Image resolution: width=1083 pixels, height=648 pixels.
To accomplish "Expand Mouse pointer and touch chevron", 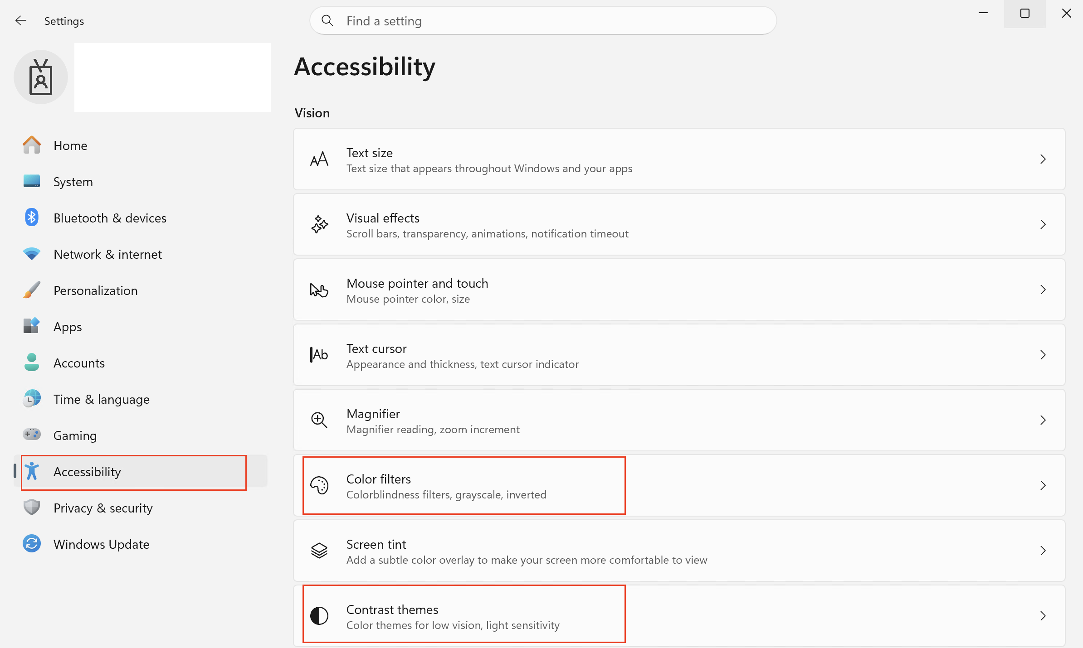I will (1043, 290).
